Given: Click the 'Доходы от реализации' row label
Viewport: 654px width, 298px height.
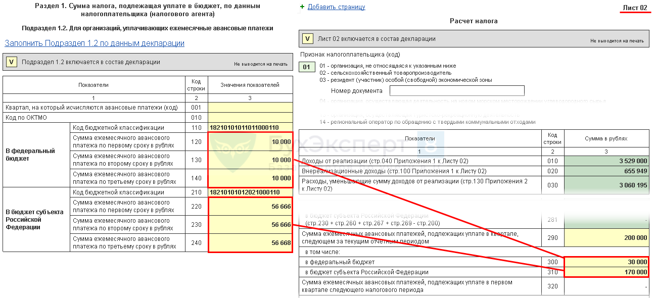Looking at the screenshot, I should [x=385, y=161].
